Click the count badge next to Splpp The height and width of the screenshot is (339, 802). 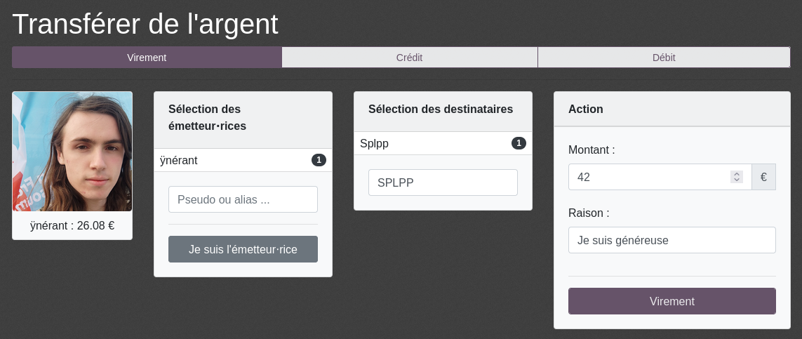pyautogui.click(x=519, y=143)
